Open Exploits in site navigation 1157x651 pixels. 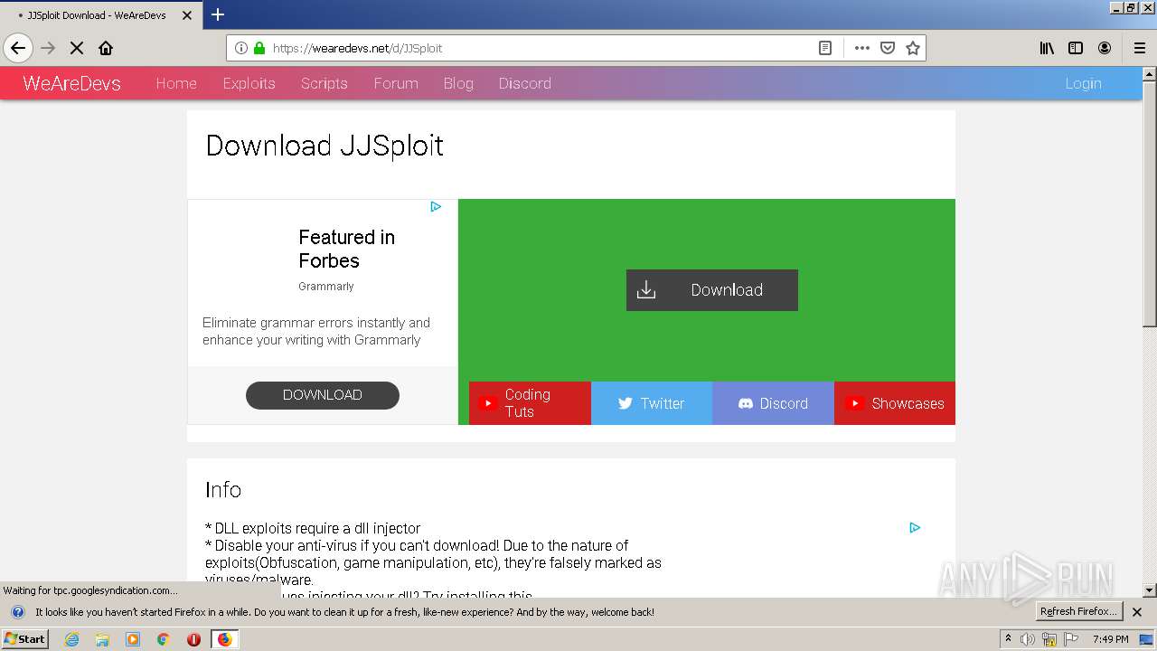[249, 83]
